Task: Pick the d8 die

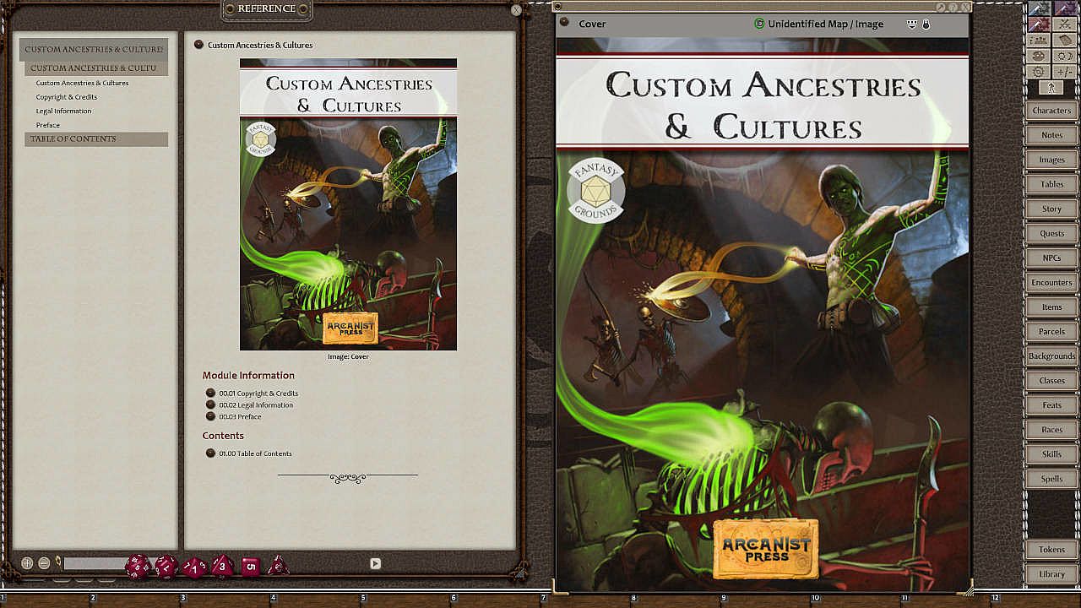Action: 222,565
